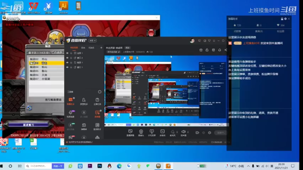Click the share icon above preview
This screenshot has height=170, width=303.
[x=226, y=50]
